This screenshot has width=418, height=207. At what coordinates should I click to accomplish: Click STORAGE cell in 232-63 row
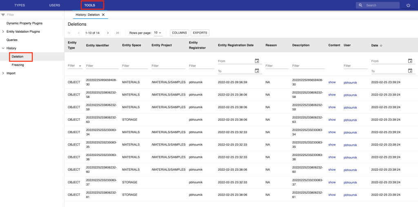pyautogui.click(x=130, y=120)
